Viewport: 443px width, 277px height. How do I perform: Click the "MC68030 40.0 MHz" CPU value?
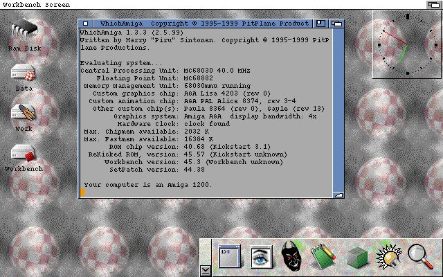[x=217, y=71]
